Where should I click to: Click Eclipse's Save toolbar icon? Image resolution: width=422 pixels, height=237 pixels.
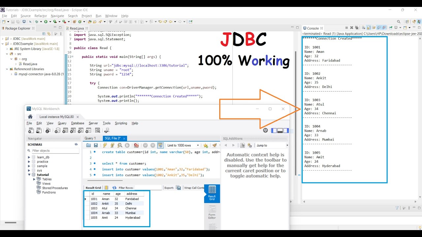click(13, 22)
